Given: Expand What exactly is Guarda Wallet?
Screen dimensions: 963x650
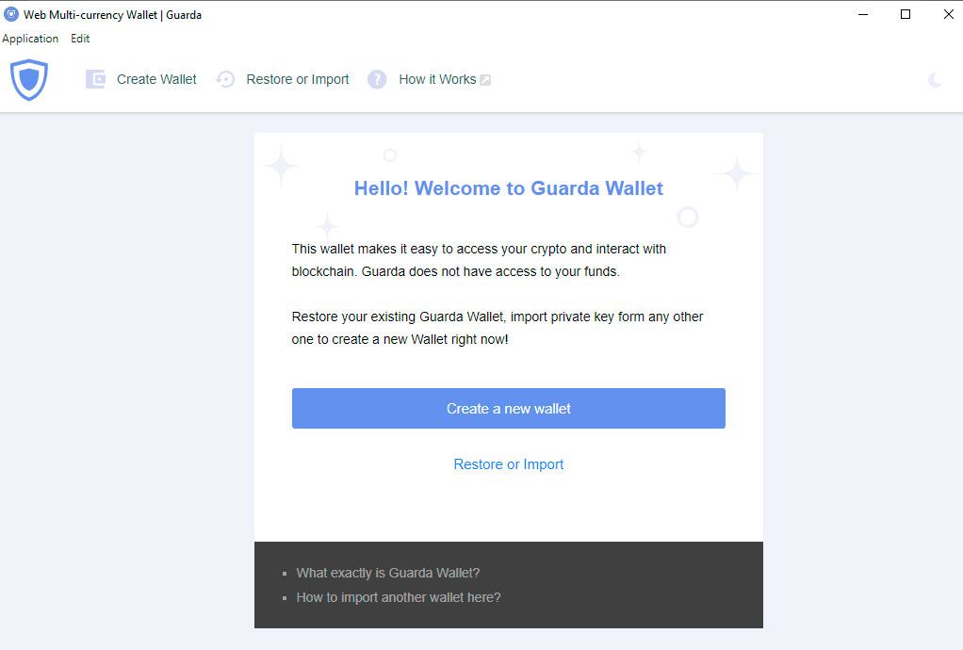Looking at the screenshot, I should tap(388, 573).
